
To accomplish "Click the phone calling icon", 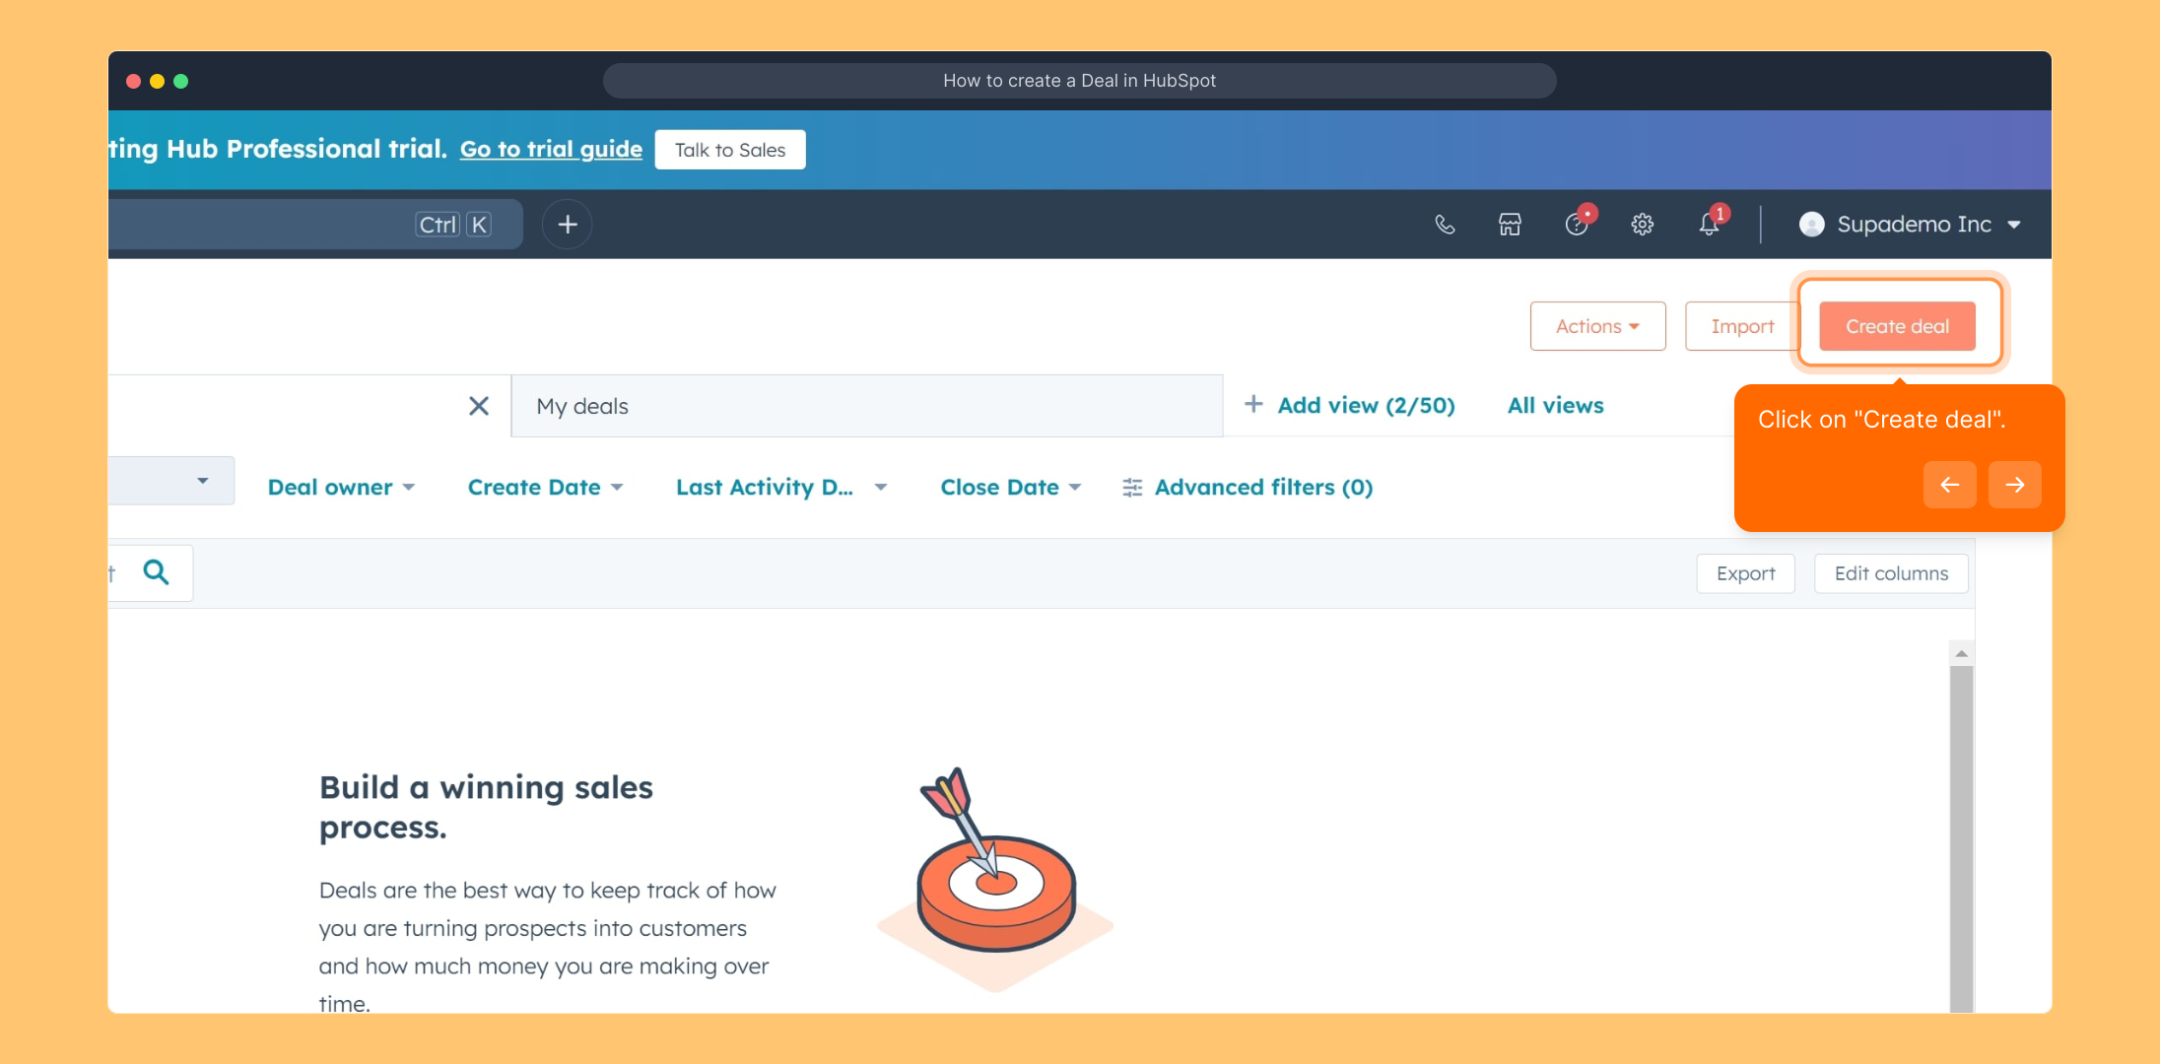I will click(x=1445, y=225).
